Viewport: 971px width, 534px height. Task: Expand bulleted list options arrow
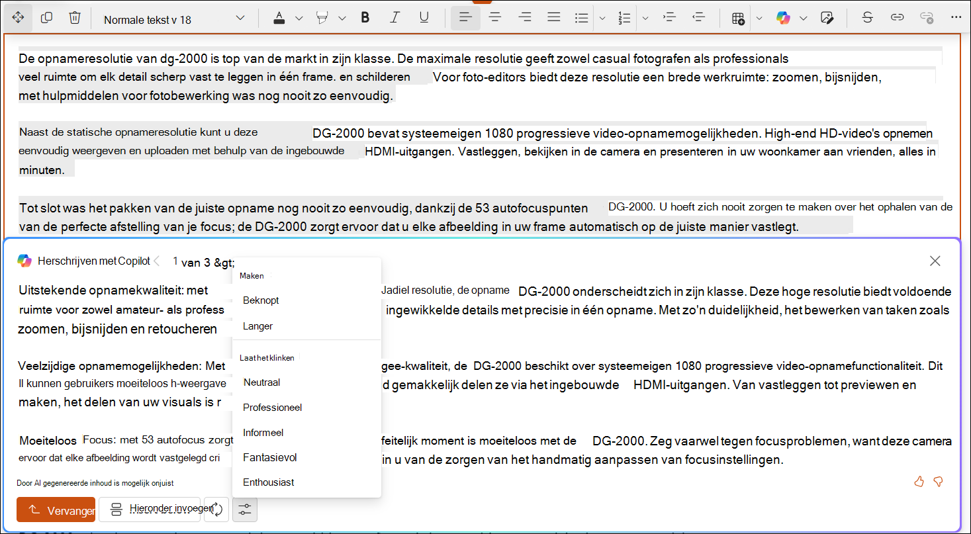click(x=602, y=19)
